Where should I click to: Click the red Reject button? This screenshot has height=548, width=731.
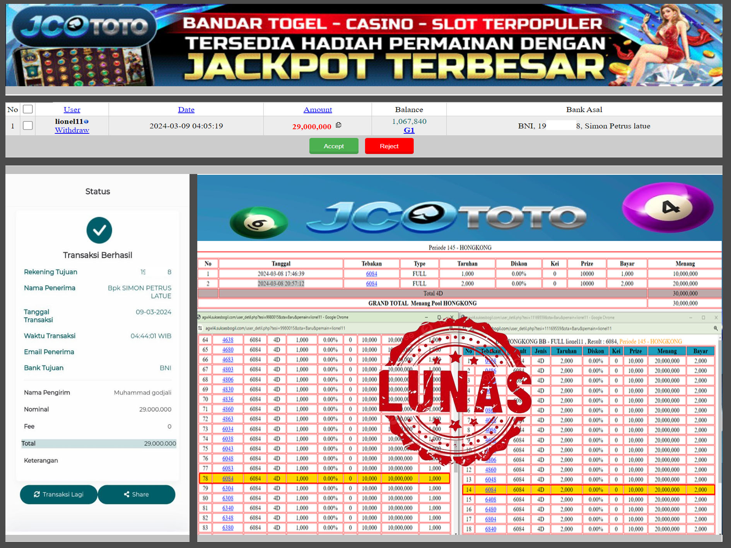[389, 146]
